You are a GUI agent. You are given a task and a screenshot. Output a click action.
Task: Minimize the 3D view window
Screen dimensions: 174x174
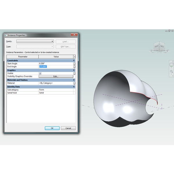coord(166,31)
